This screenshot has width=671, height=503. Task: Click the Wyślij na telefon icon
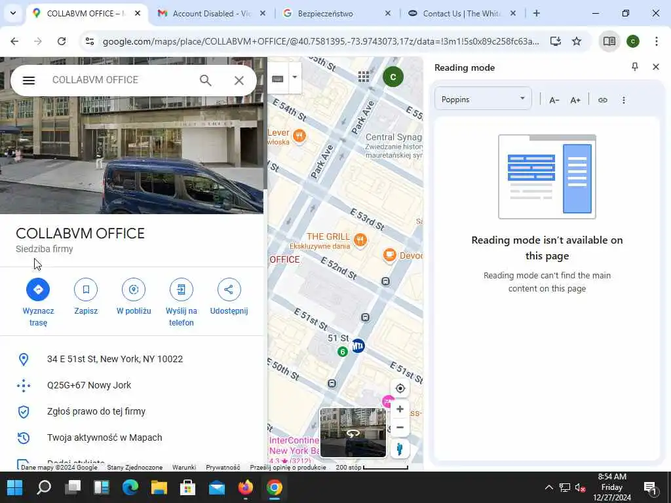182,289
